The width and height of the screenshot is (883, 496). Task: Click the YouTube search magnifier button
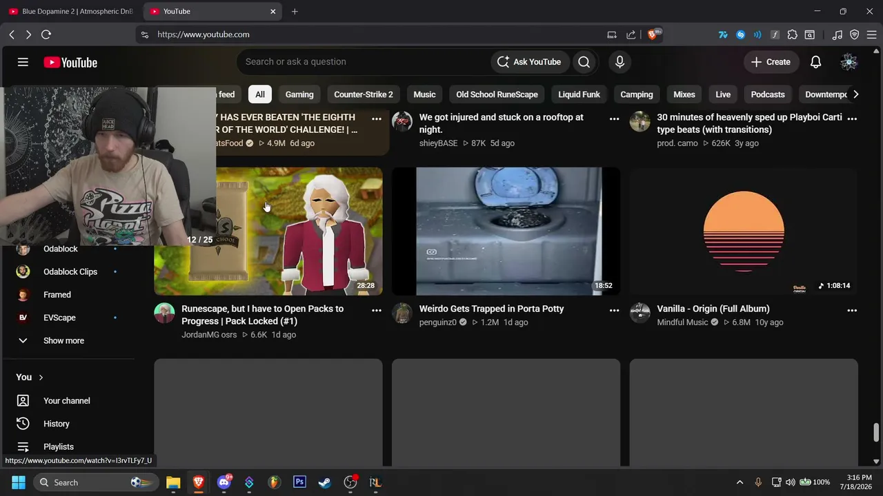[584, 62]
